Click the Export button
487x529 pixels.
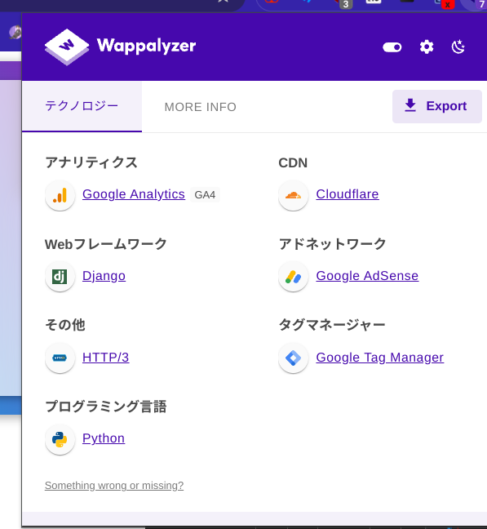pos(436,106)
